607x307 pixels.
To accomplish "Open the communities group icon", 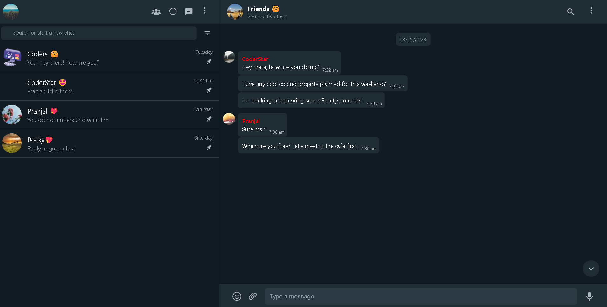I will pyautogui.click(x=156, y=12).
